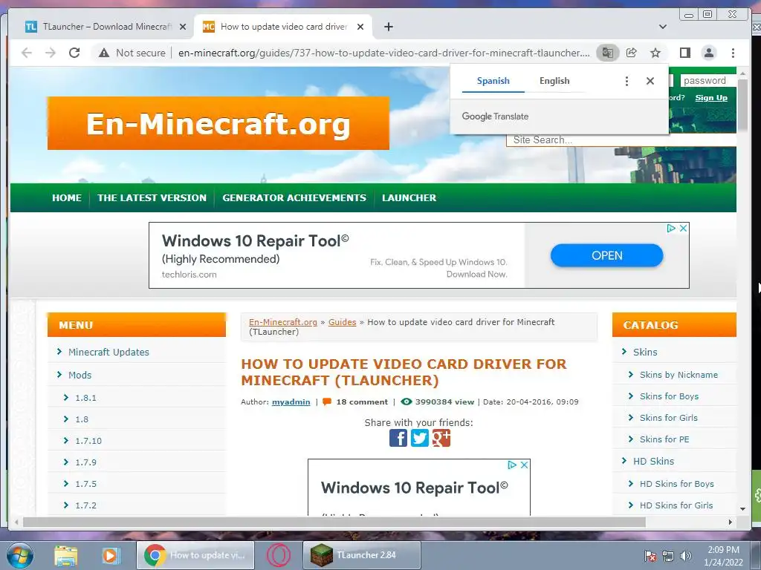Open the side panel icon
Screen dimensions: 761x570
pyautogui.click(x=684, y=53)
